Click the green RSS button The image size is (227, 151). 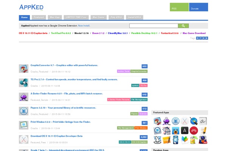179,7
